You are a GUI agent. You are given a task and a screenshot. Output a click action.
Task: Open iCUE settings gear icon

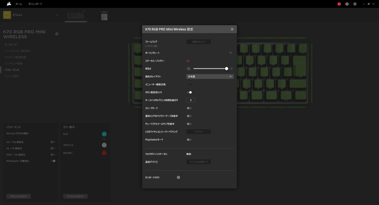click(x=355, y=4)
